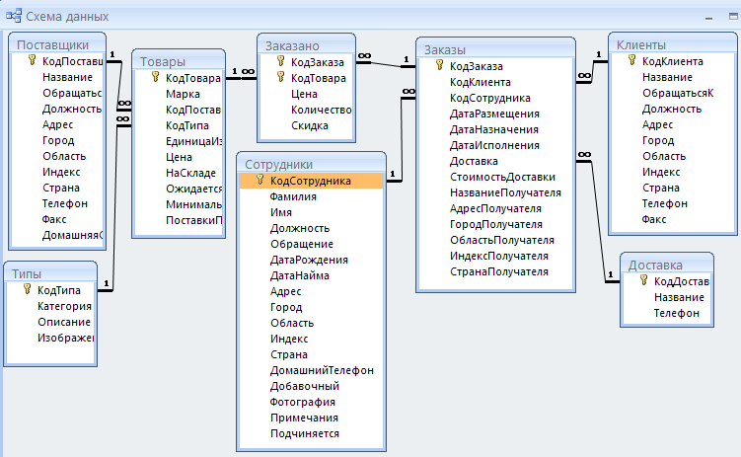Restore the Схема данных window size
This screenshot has height=457, width=741.
[733, 17]
